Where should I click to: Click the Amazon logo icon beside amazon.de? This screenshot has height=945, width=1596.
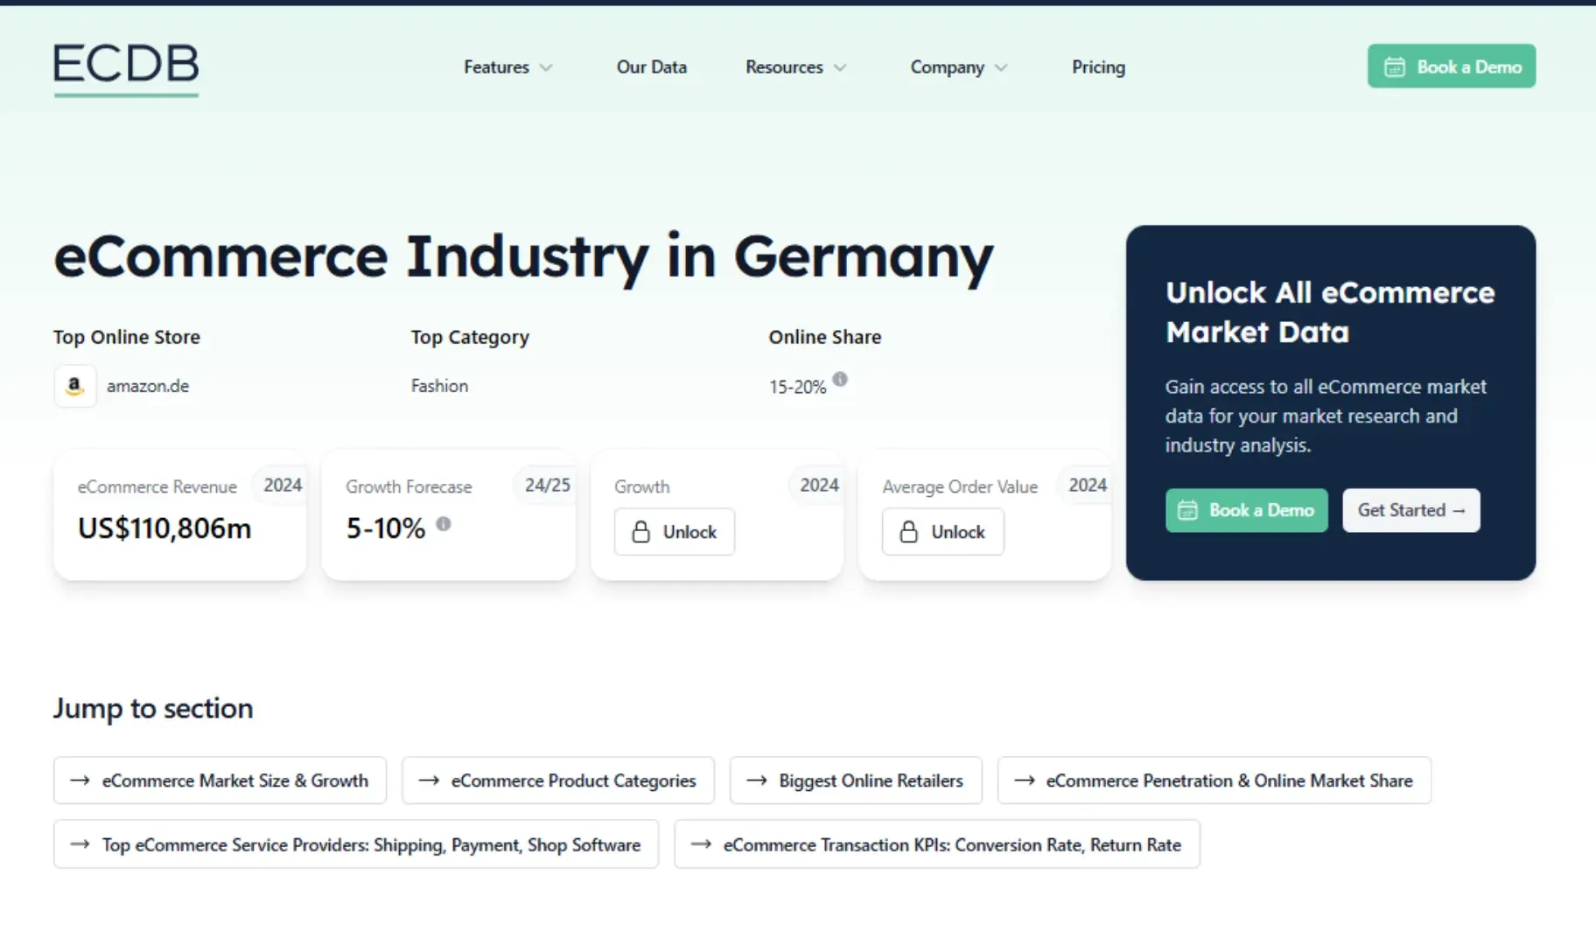tap(75, 386)
